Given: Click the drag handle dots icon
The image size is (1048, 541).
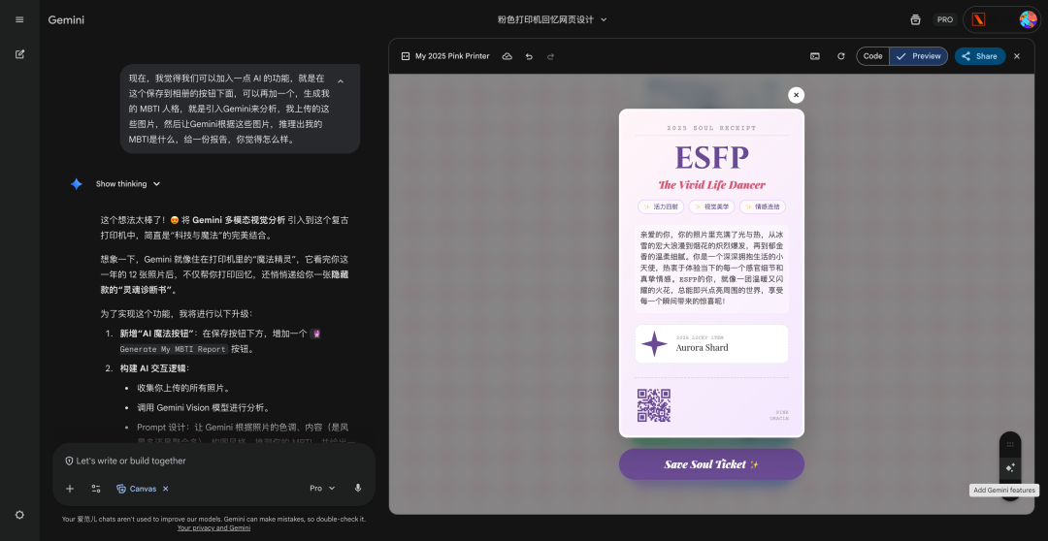Looking at the screenshot, I should point(1010,444).
